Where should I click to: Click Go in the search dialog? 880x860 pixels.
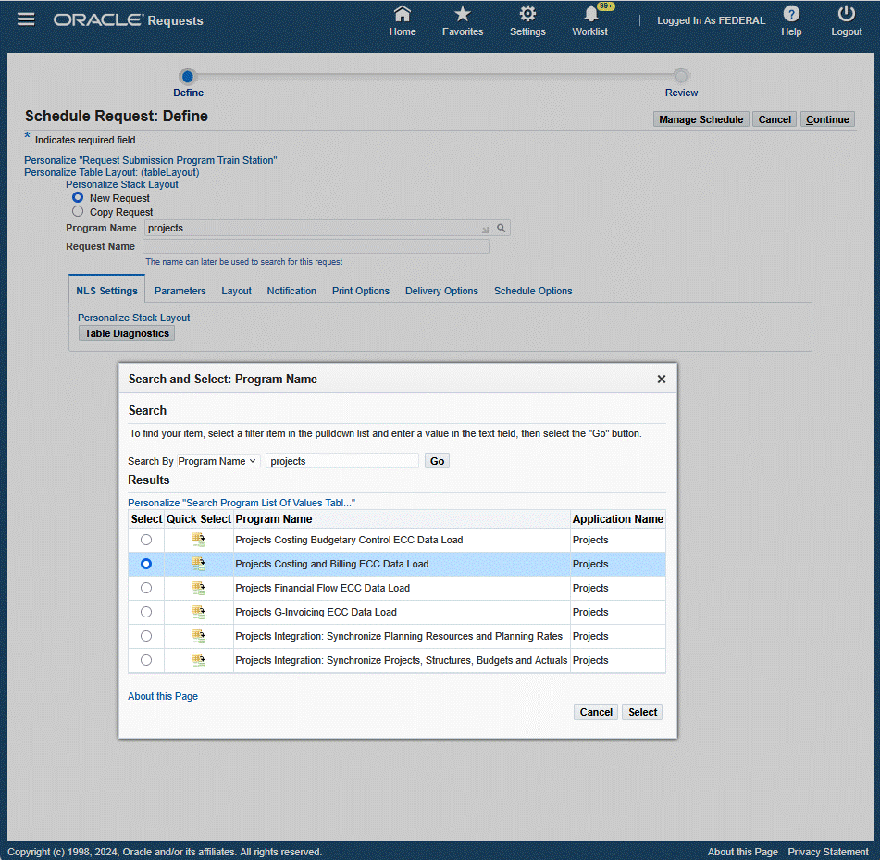click(437, 461)
